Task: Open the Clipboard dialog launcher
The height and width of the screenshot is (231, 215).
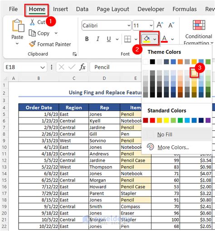Action: (75, 54)
